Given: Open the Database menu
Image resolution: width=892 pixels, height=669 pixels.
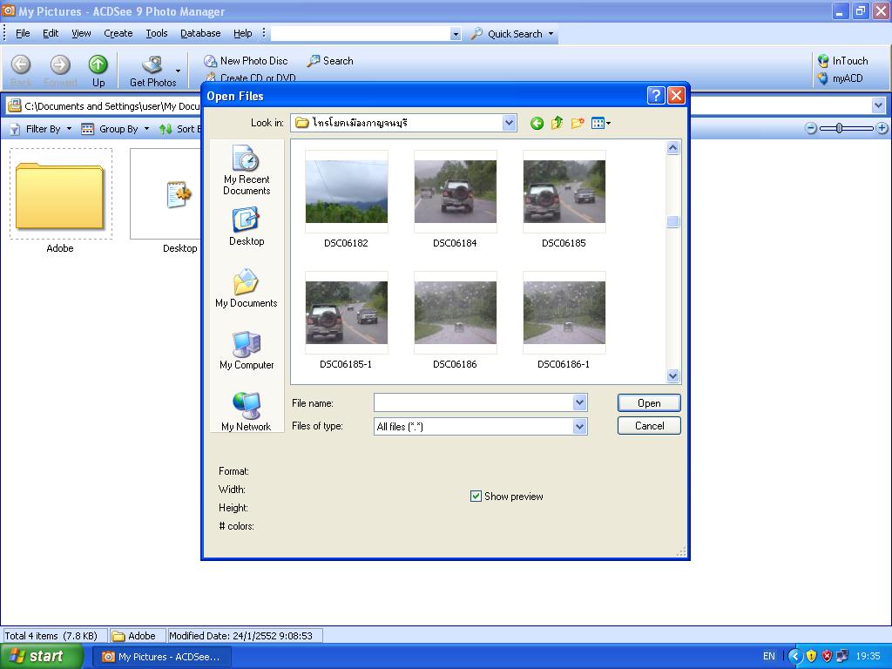Looking at the screenshot, I should (x=200, y=34).
